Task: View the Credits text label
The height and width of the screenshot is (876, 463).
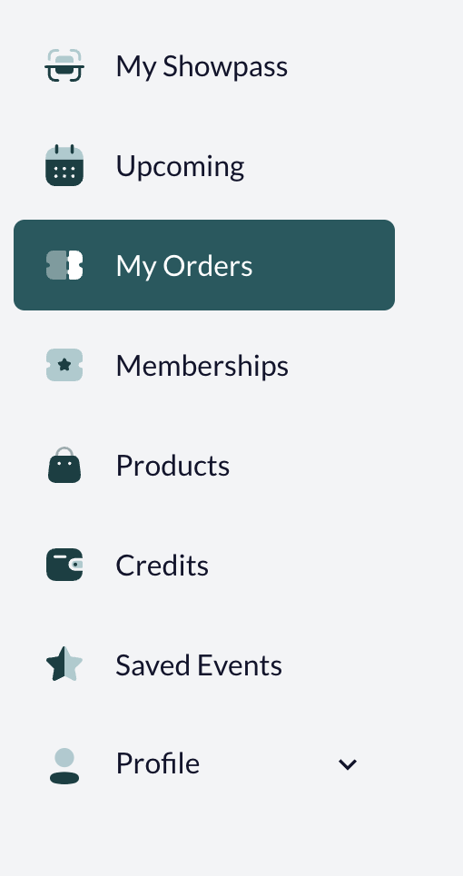Action: tap(162, 566)
